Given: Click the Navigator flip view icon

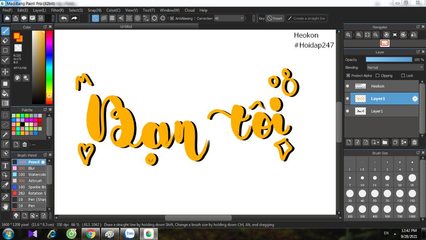Looking at the screenshot, I should click(414, 35).
